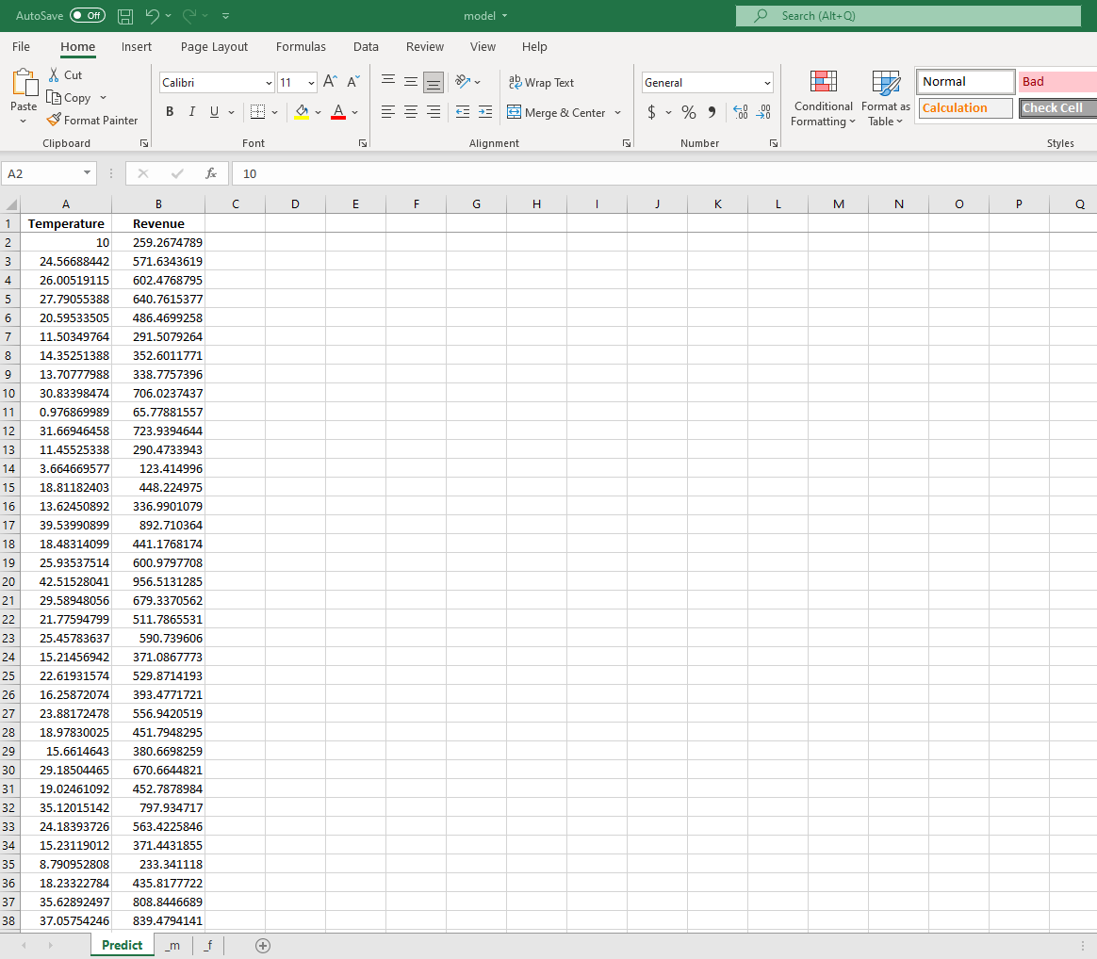The image size is (1097, 959).
Task: Open the Name Box dropdown arrow
Action: coord(87,173)
